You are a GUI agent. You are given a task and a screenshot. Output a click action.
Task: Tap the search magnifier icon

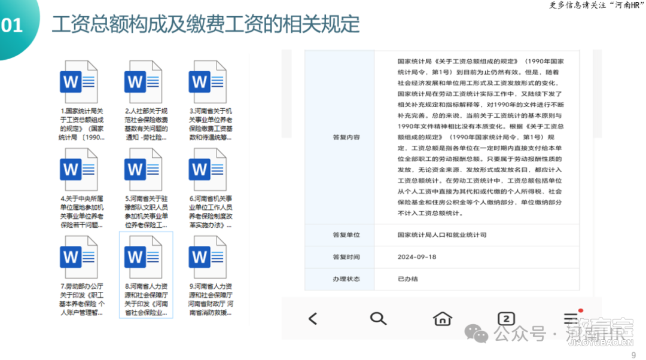pyautogui.click(x=378, y=318)
